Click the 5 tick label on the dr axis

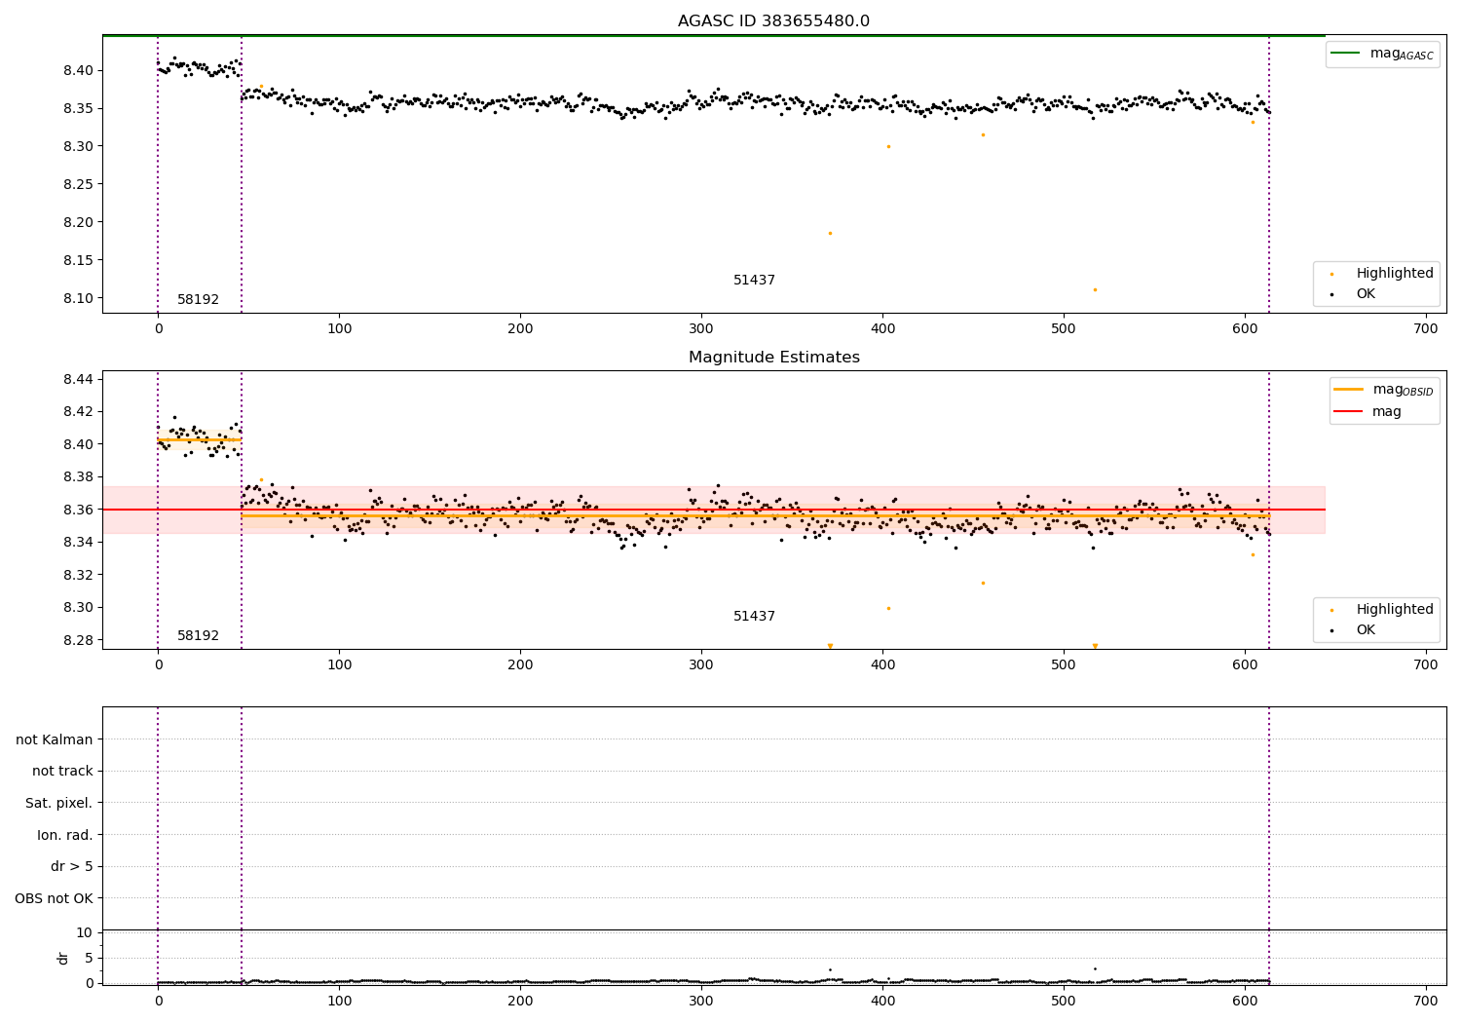(x=89, y=958)
